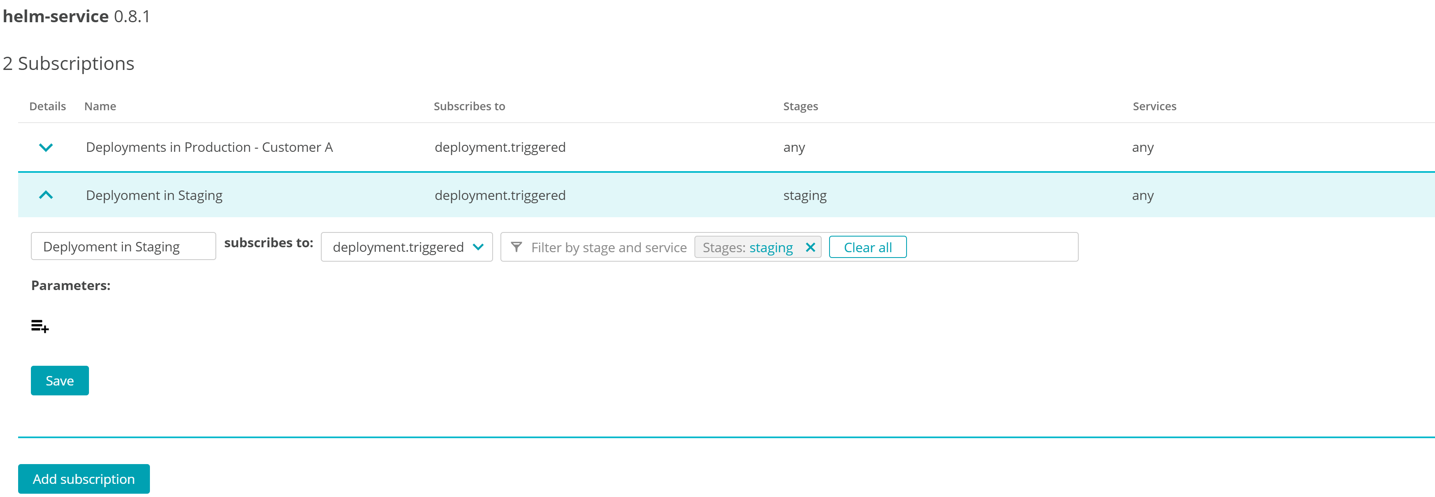Select the "Stages" column header

tap(801, 106)
